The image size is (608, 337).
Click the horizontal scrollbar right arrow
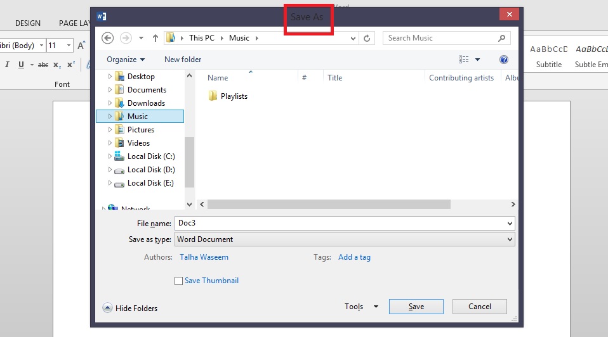[x=513, y=204]
